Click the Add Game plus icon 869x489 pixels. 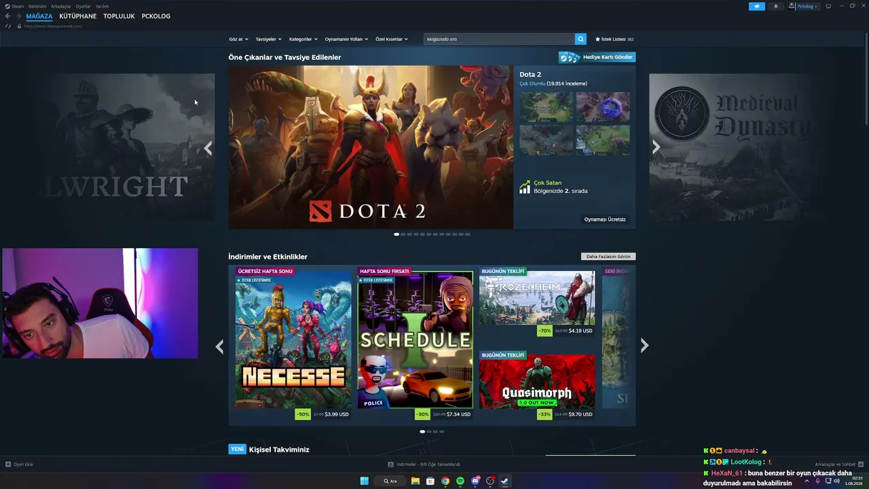coord(8,465)
